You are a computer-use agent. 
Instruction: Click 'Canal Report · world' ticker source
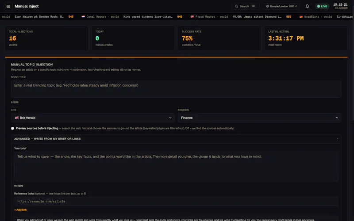[103, 17]
